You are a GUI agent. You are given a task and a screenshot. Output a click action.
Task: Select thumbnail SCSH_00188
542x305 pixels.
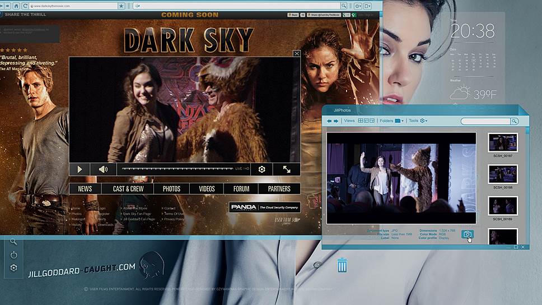[503, 174]
